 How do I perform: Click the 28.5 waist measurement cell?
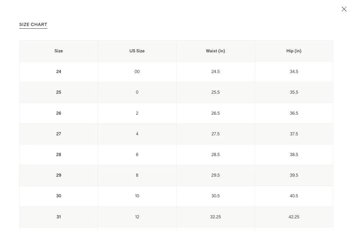tap(216, 154)
